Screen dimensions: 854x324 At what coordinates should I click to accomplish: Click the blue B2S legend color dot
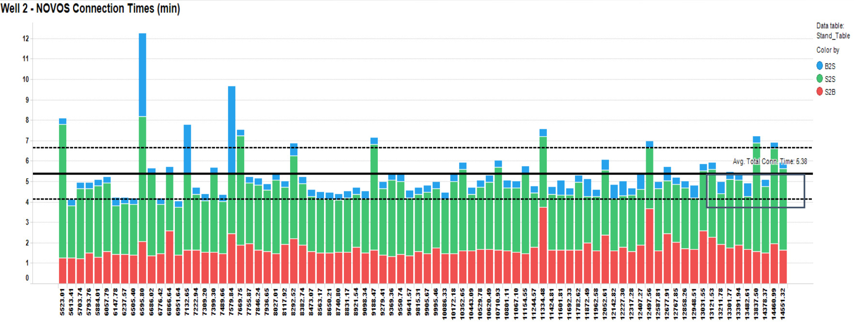pos(820,65)
